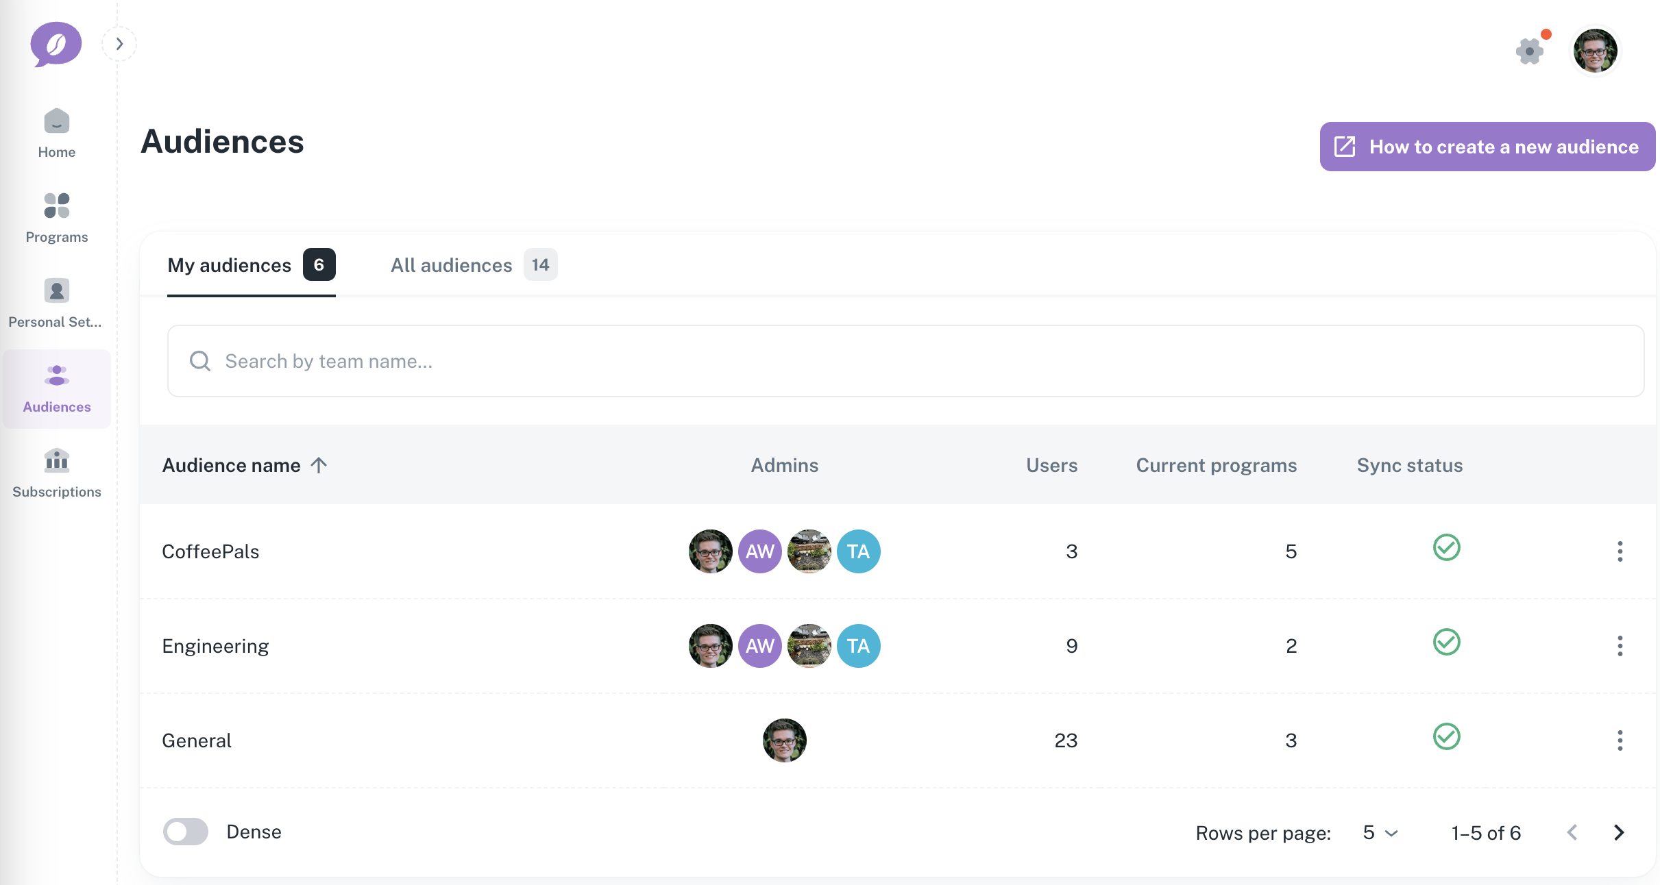Screen dimensions: 1660x885
Task: Select the My audiences tab
Action: 251,265
